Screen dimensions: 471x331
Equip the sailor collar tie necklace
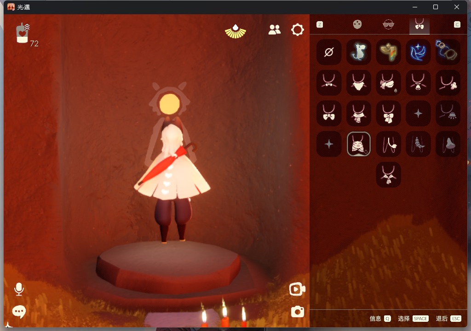point(388,175)
